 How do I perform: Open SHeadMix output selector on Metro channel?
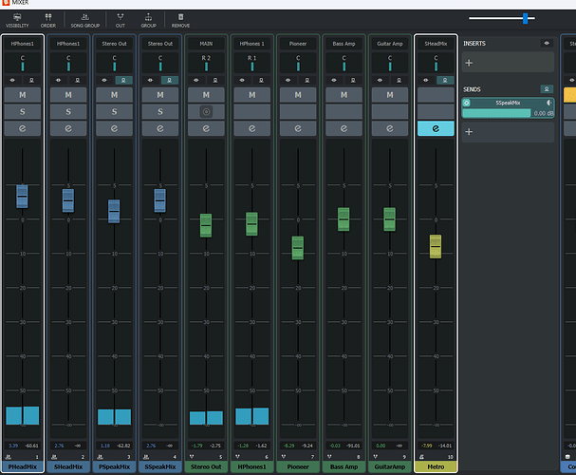click(x=436, y=44)
